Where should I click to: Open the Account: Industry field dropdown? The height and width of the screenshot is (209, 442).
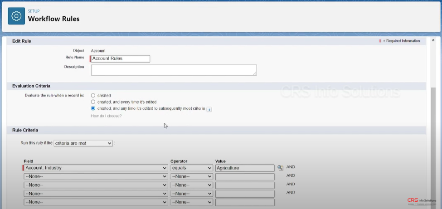coord(96,168)
